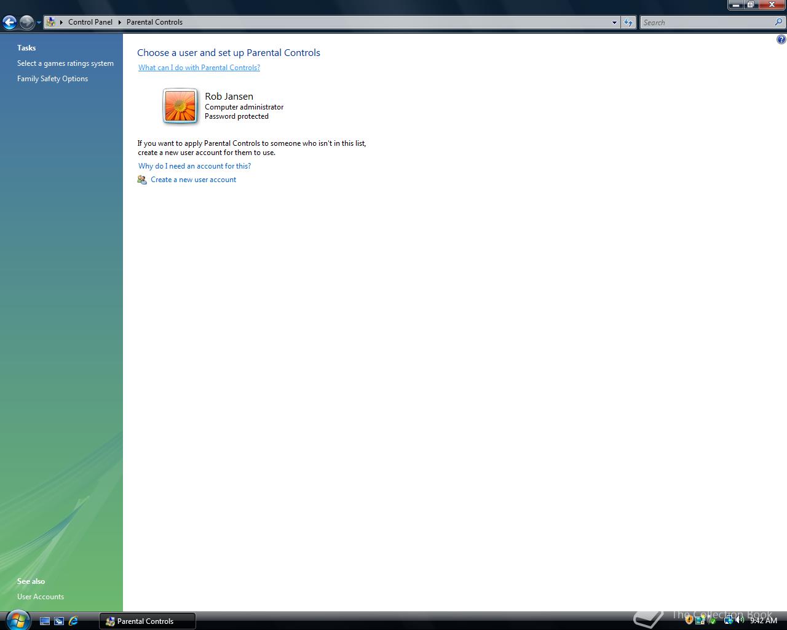Image resolution: width=787 pixels, height=630 pixels.
Task: Open the recent pages dropdown beside Forward
Action: pyautogui.click(x=39, y=22)
